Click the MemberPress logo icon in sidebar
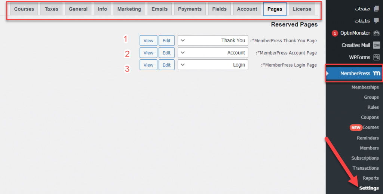This screenshot has height=194, width=383. click(x=377, y=74)
